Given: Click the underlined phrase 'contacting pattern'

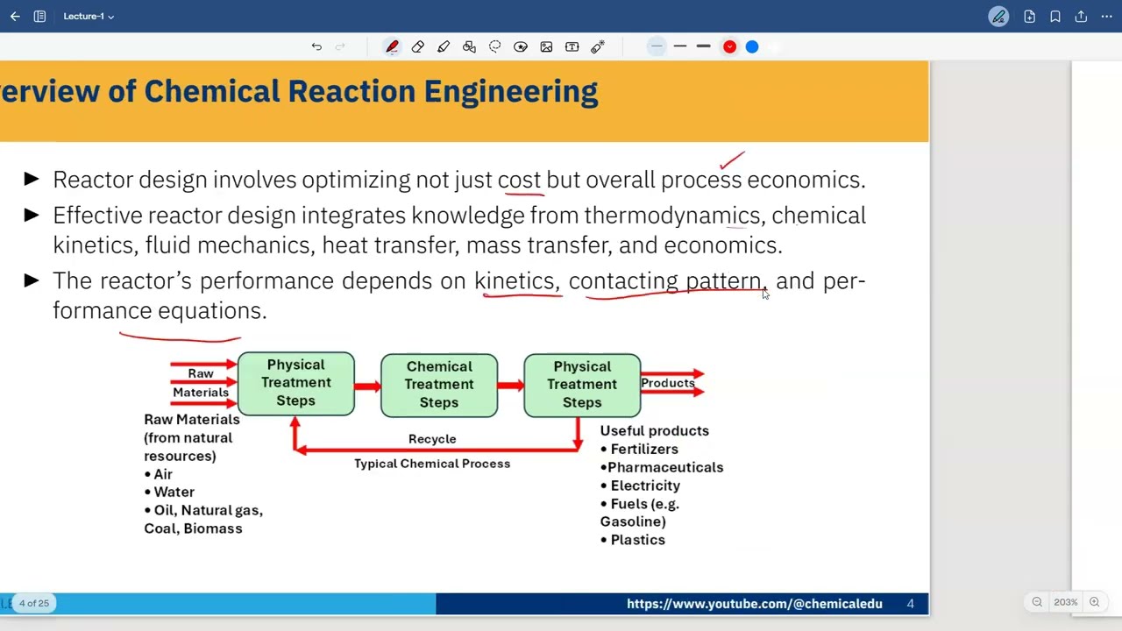Looking at the screenshot, I should click(665, 281).
